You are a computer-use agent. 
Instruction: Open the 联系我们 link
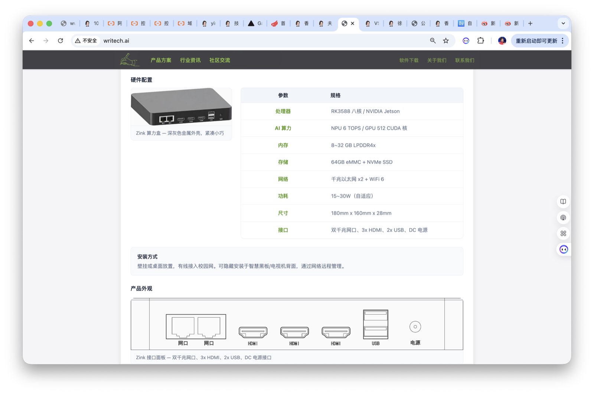(465, 60)
